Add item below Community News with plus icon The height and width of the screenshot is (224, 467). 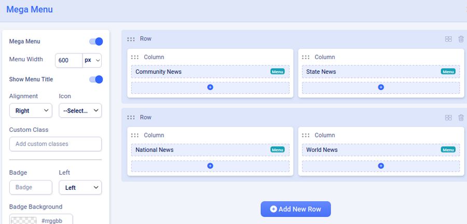pos(210,88)
